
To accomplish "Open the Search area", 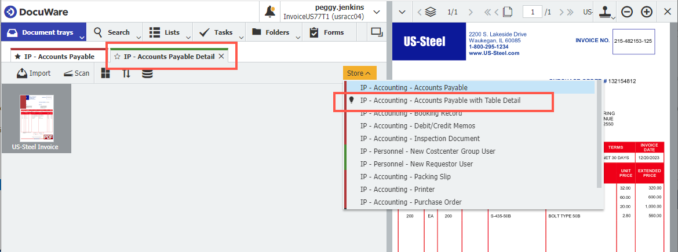I will tap(112, 32).
